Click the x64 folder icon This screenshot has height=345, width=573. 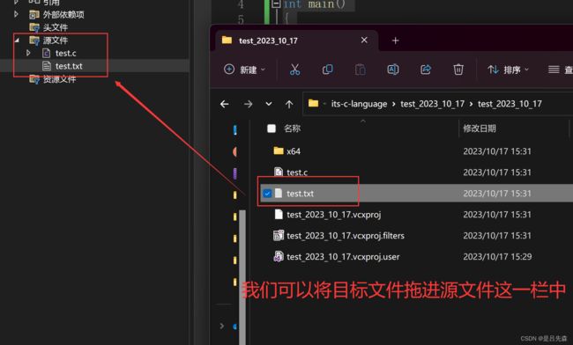point(279,150)
